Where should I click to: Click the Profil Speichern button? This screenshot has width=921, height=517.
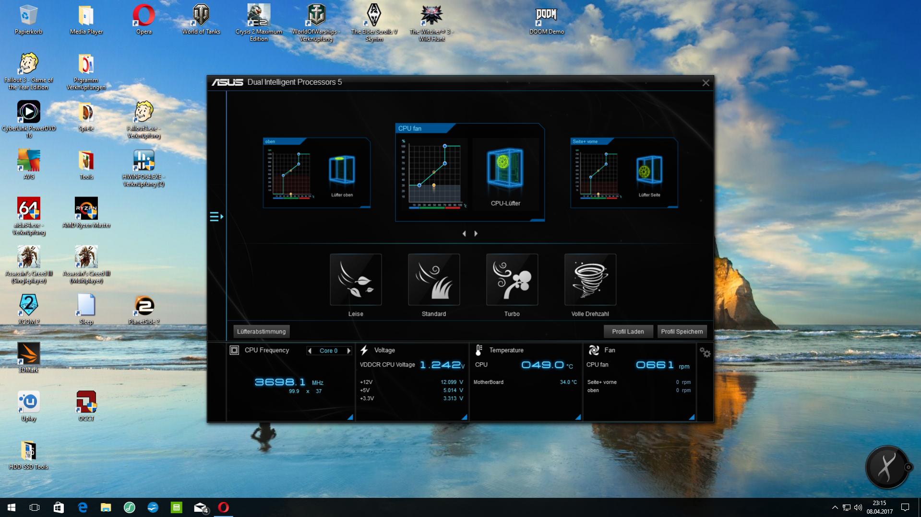[682, 332]
